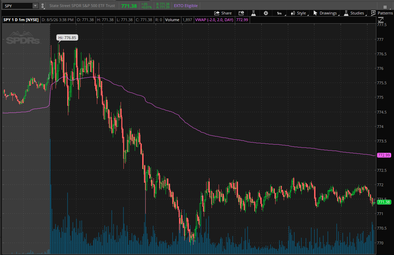Click the flask Edit Studies icon
Image resolution: width=394 pixels, height=255 pixels.
(254, 13)
